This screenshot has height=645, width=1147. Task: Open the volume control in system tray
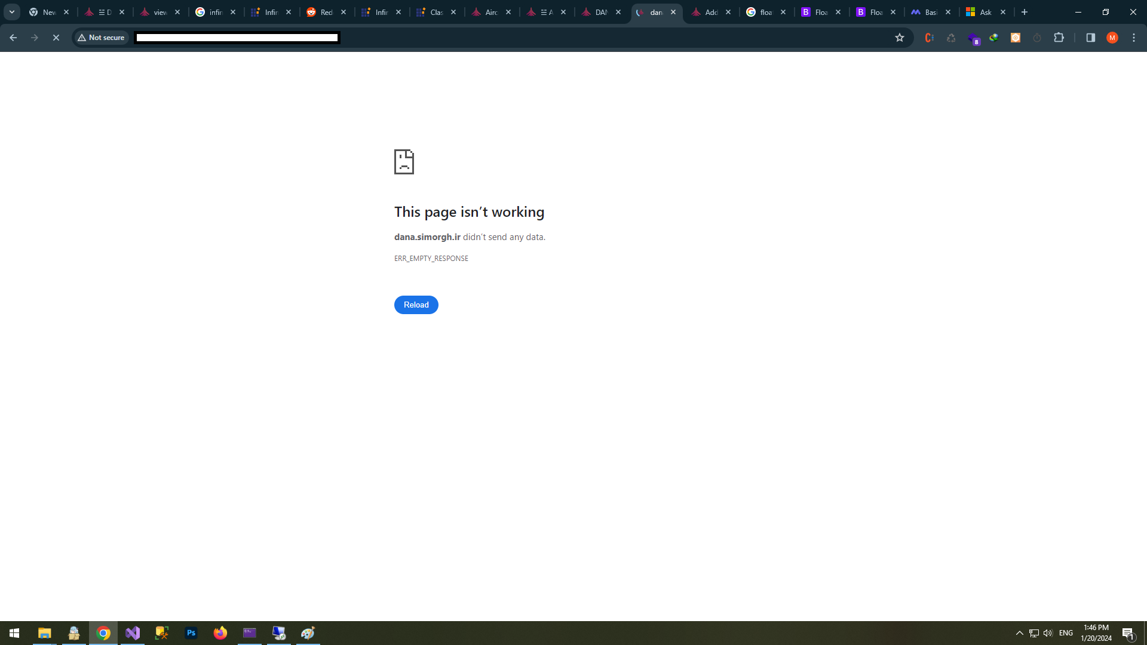[1048, 633]
